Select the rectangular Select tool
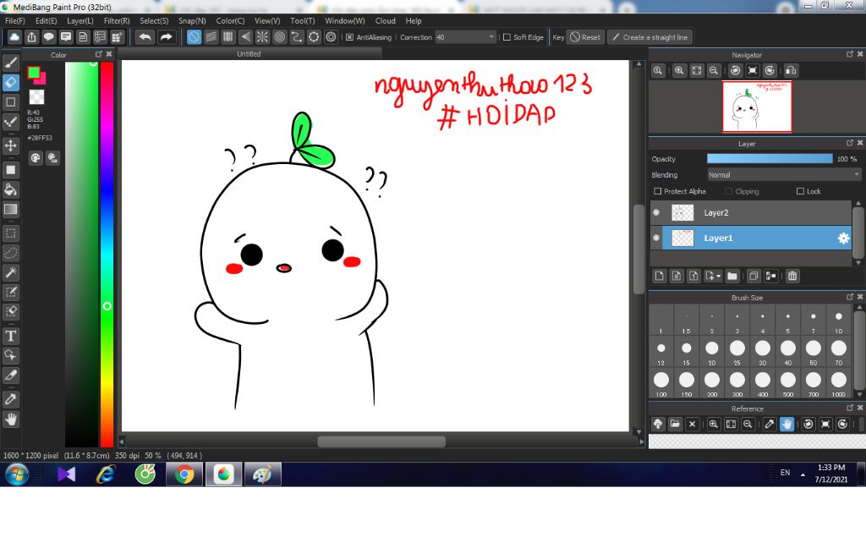This screenshot has width=866, height=559. [10, 233]
